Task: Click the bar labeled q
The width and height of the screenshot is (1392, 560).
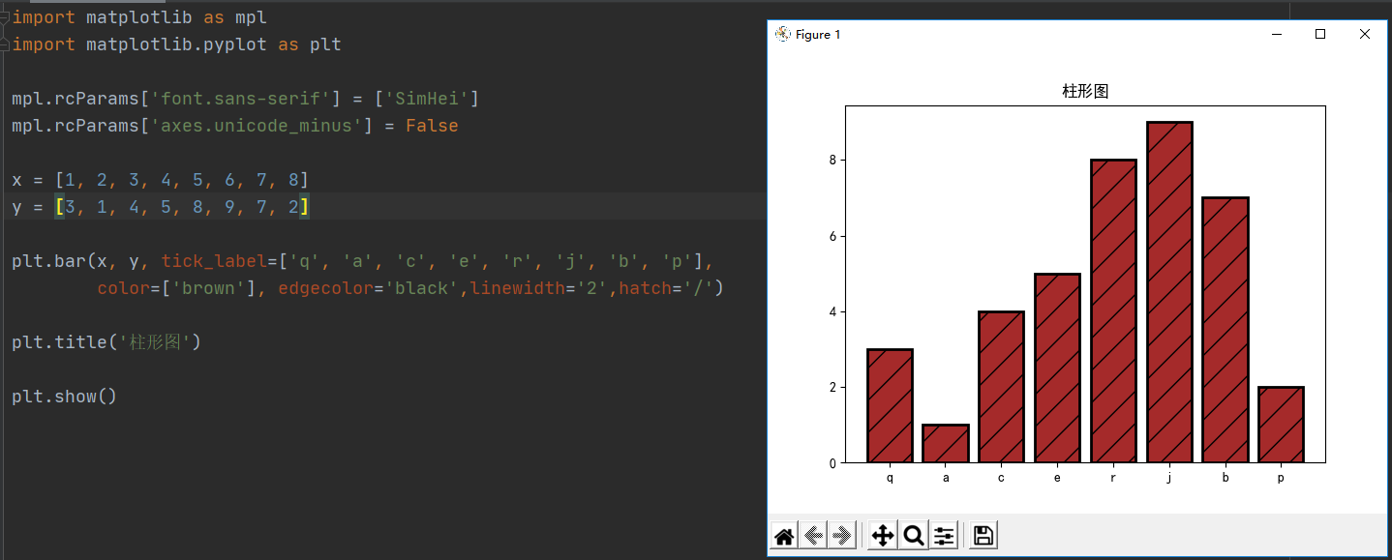Action: (x=890, y=406)
